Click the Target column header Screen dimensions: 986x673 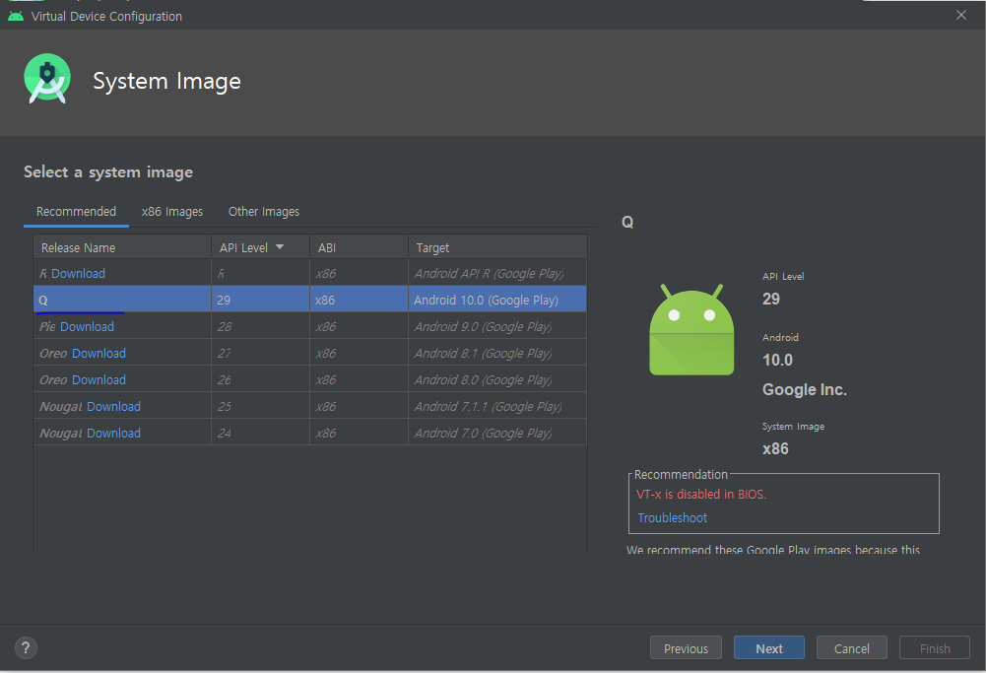[x=497, y=247]
